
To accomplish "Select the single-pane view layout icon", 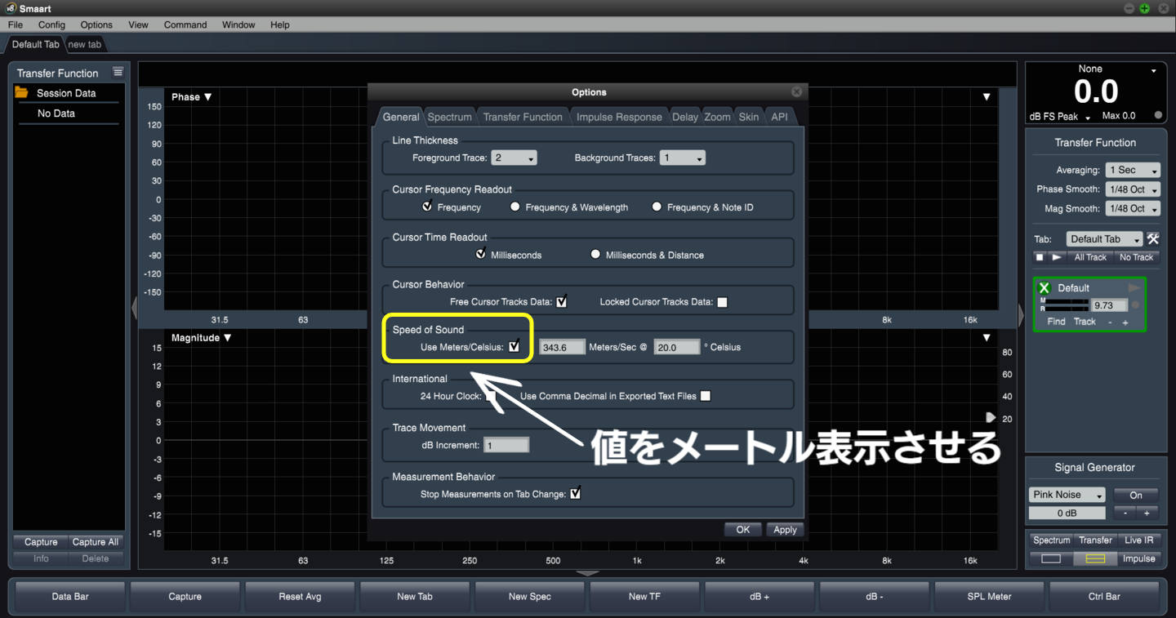I will 1051,558.
